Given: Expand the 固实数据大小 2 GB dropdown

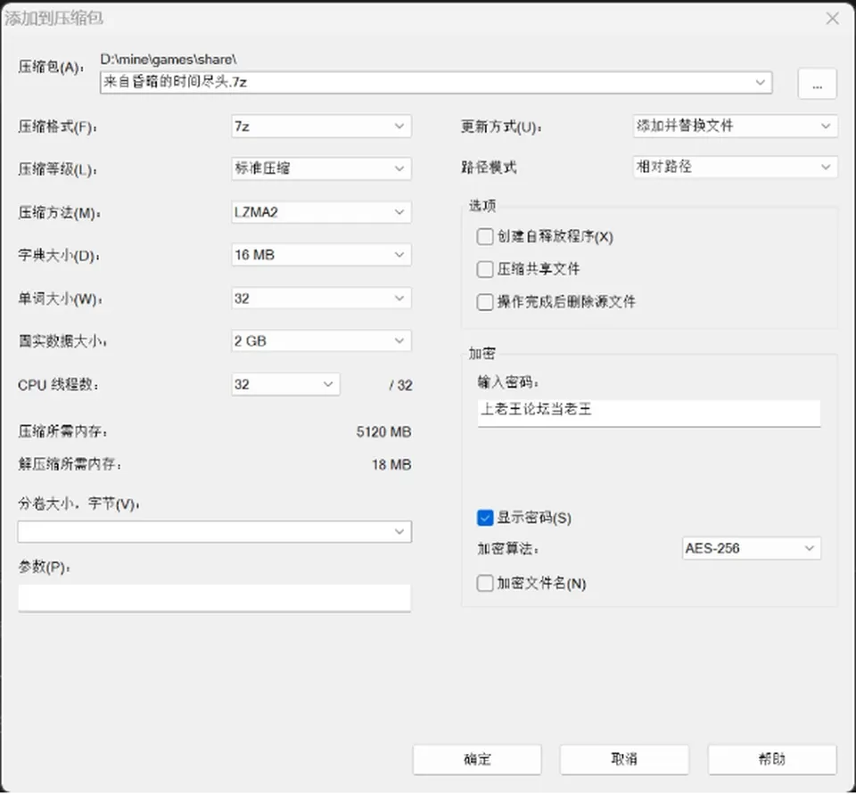Looking at the screenshot, I should point(321,341).
